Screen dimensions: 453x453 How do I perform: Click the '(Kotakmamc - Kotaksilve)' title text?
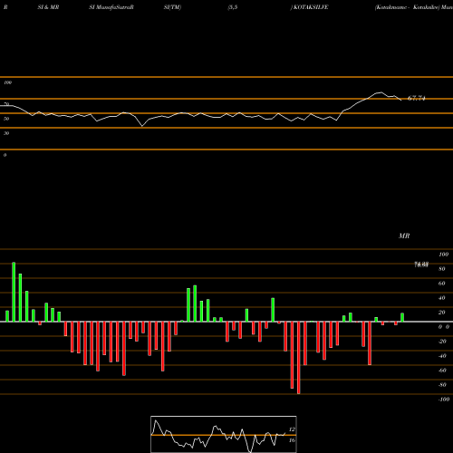pos(407,7)
